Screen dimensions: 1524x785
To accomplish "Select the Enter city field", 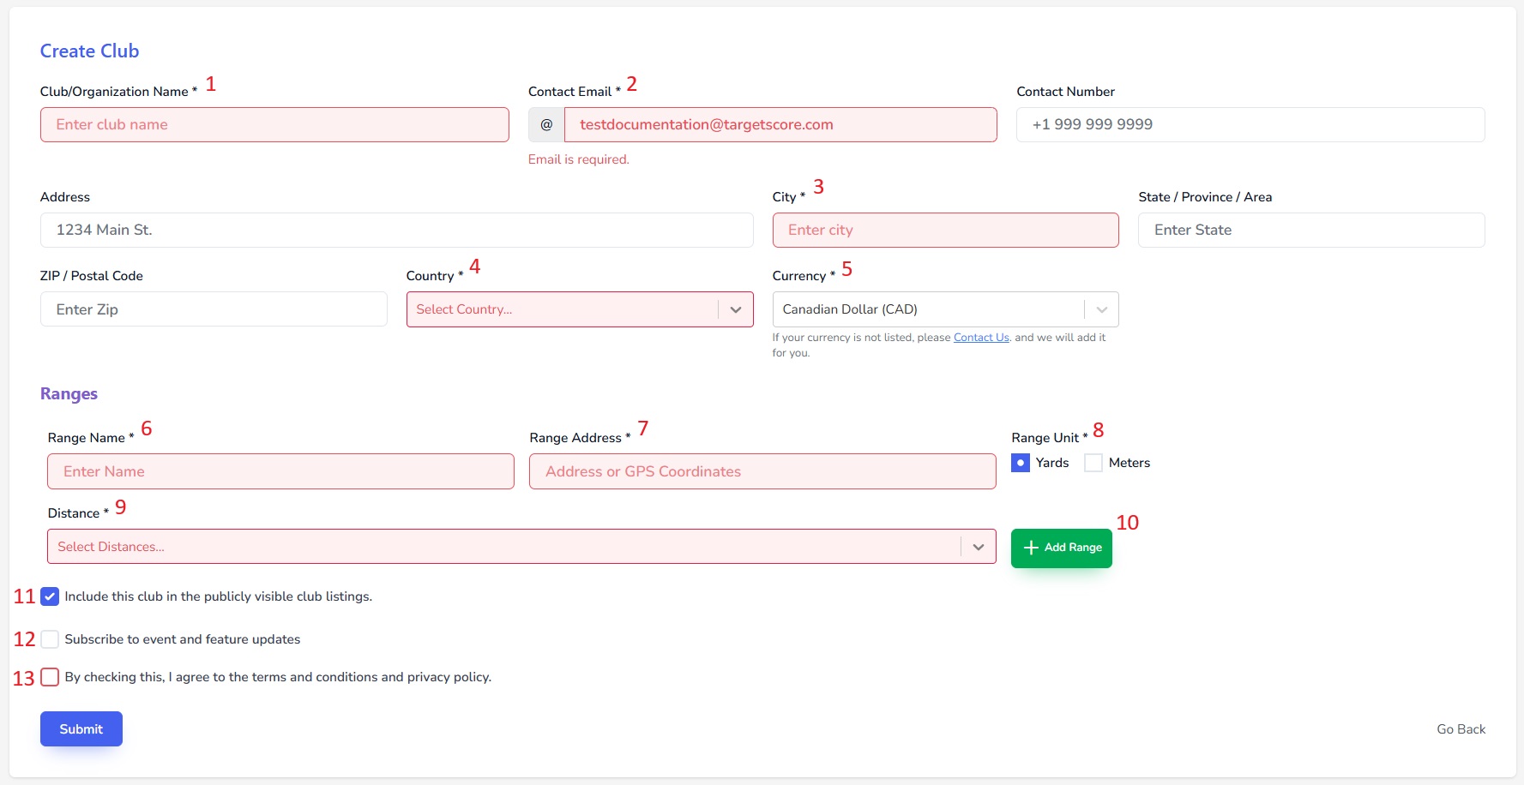I will coord(945,231).
